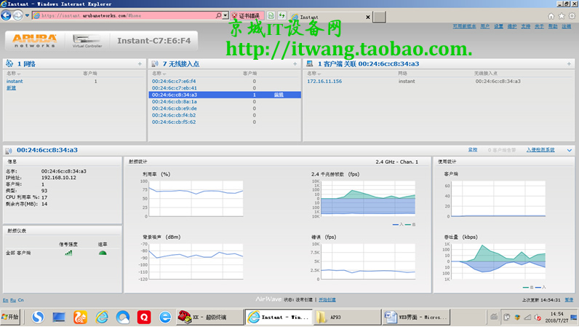
Task: Switch language to Cn
Action: [x=20, y=300]
